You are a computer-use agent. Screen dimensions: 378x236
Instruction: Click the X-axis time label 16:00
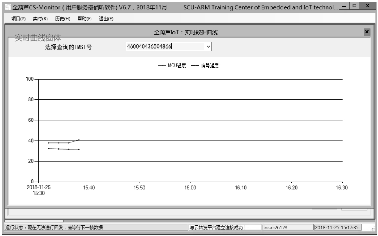pos(190,187)
